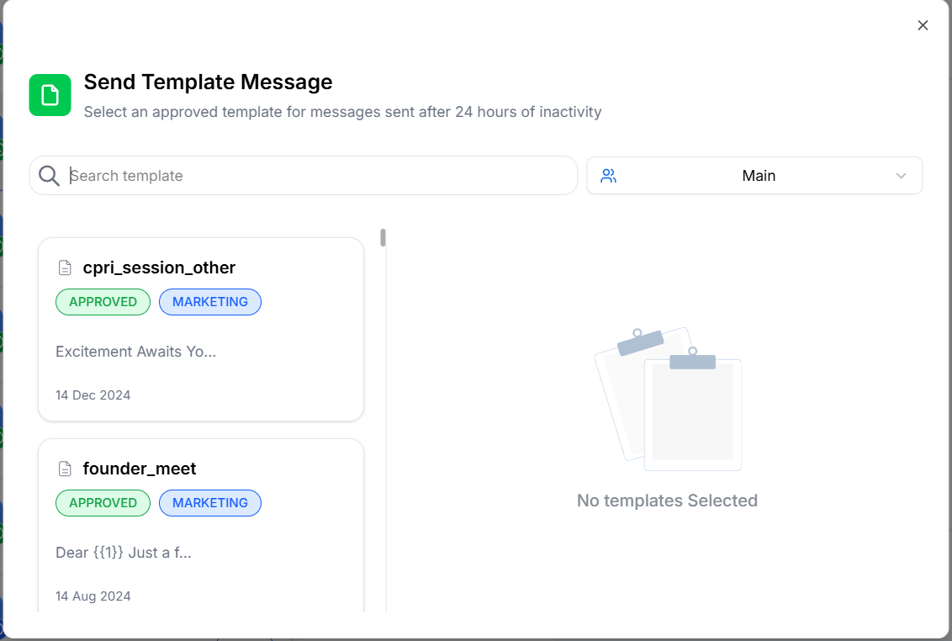The height and width of the screenshot is (641, 952).
Task: Click the No templates Selected text
Action: pyautogui.click(x=667, y=500)
